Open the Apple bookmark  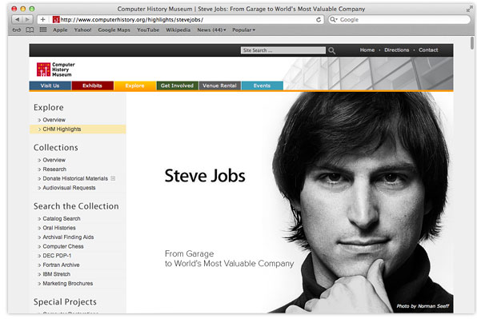pyautogui.click(x=60, y=30)
